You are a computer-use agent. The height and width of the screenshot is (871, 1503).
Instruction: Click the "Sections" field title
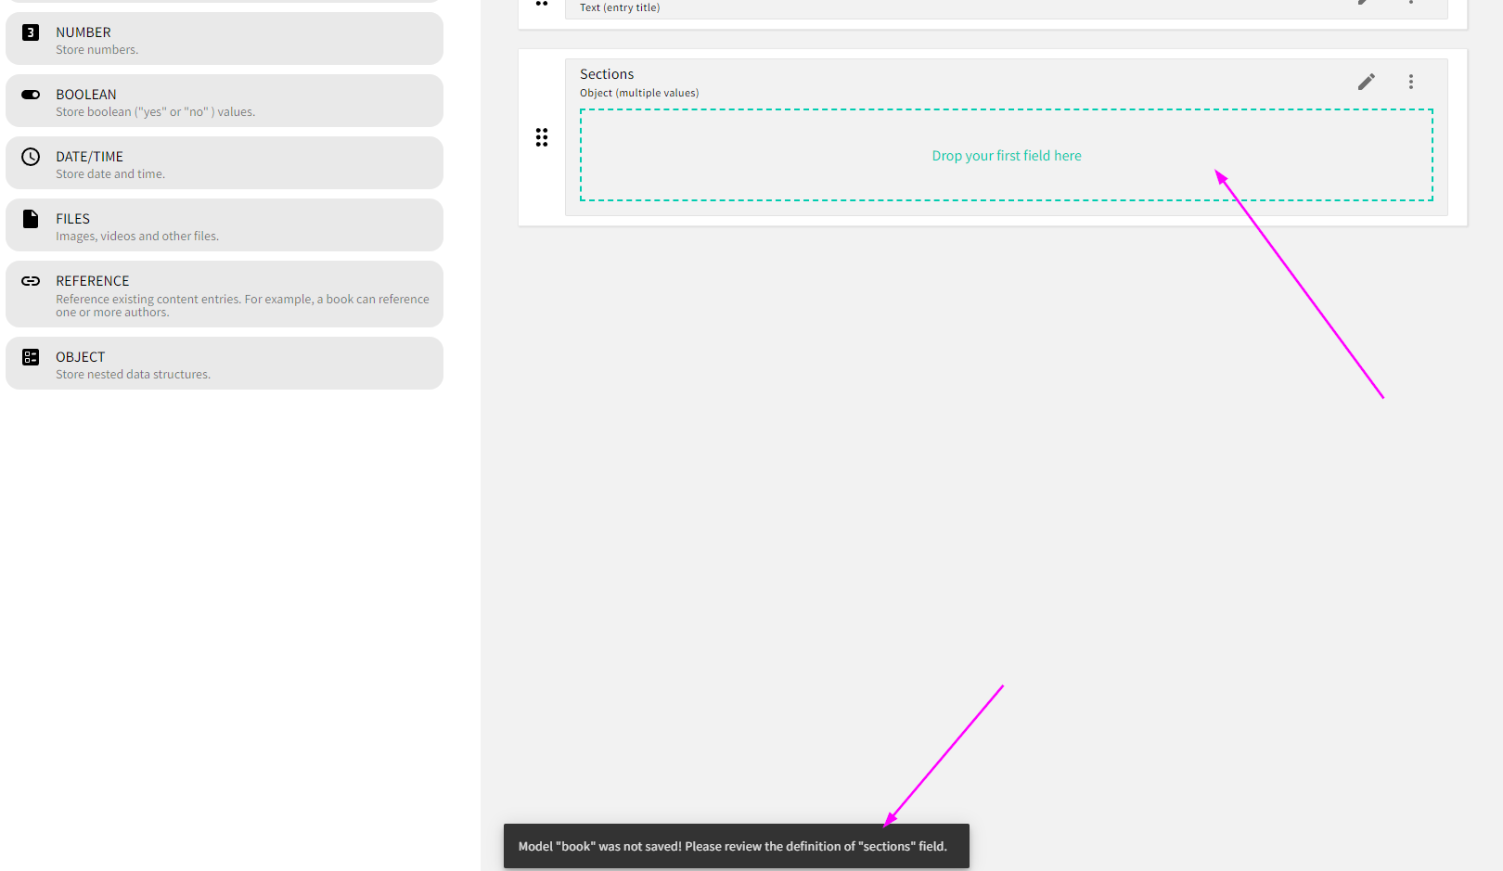(607, 74)
